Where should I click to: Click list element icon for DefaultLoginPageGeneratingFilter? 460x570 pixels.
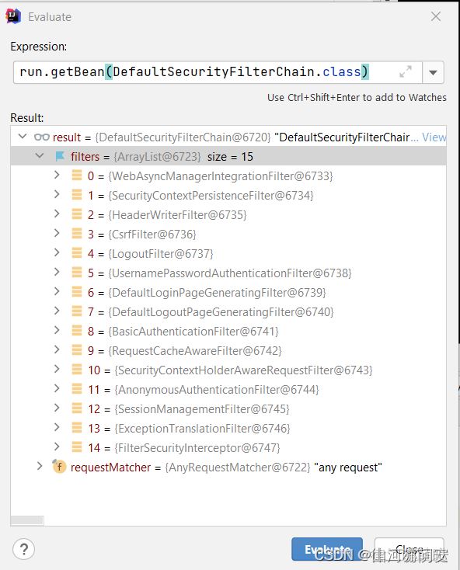click(77, 292)
